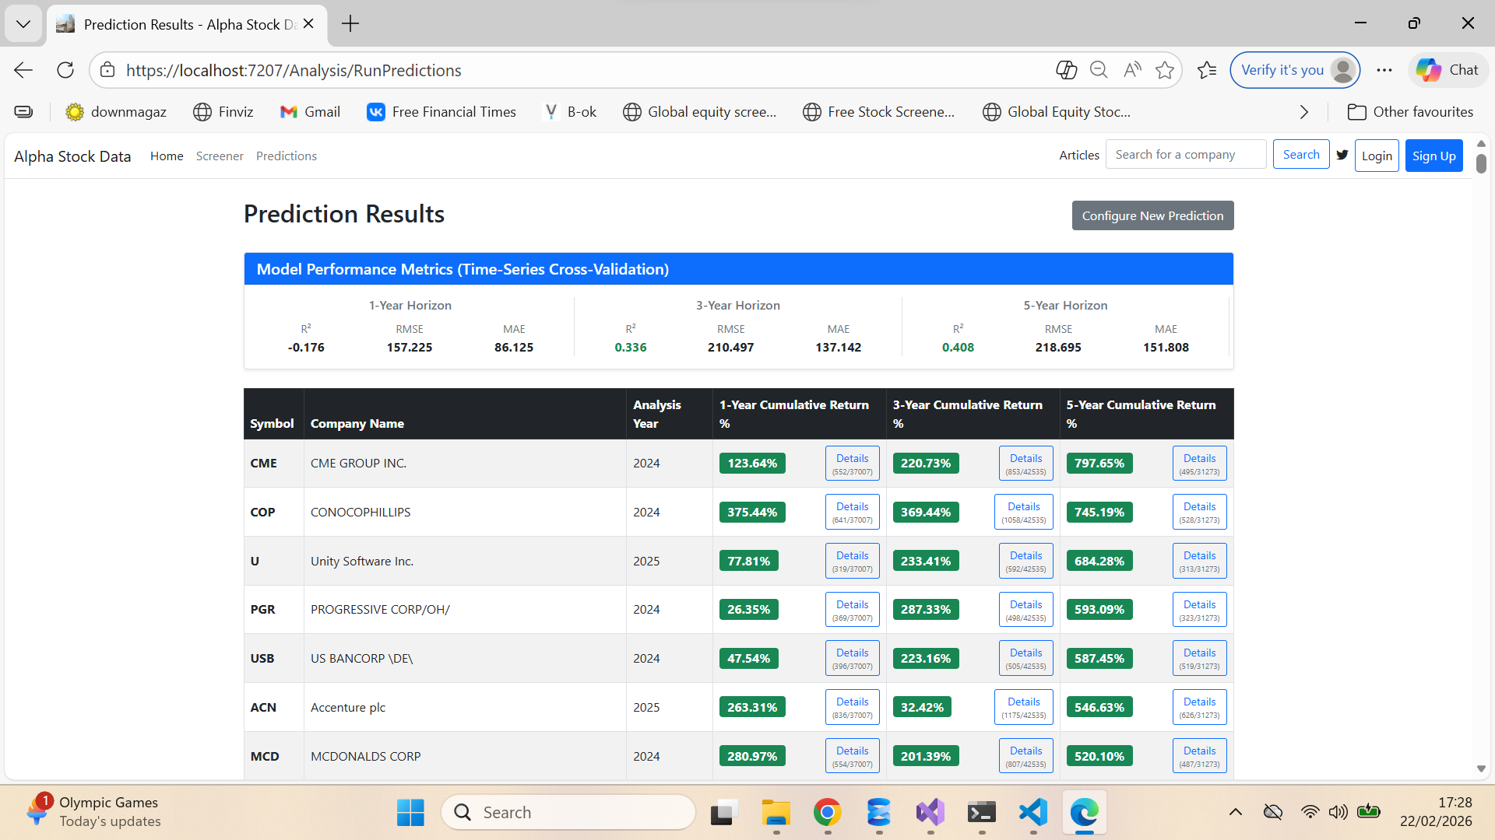The width and height of the screenshot is (1495, 840).
Task: Open browser Settings and more menu
Action: click(x=1384, y=70)
